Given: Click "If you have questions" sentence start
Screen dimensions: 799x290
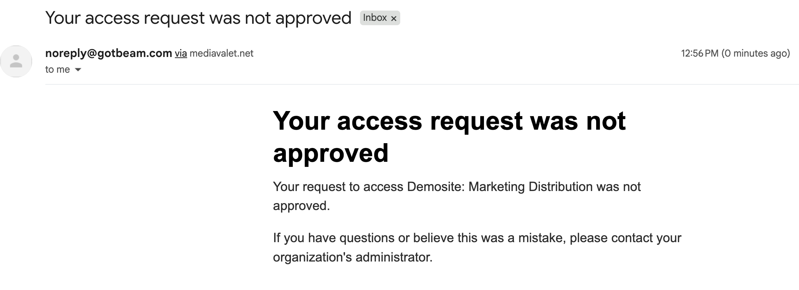Looking at the screenshot, I should [x=334, y=238].
